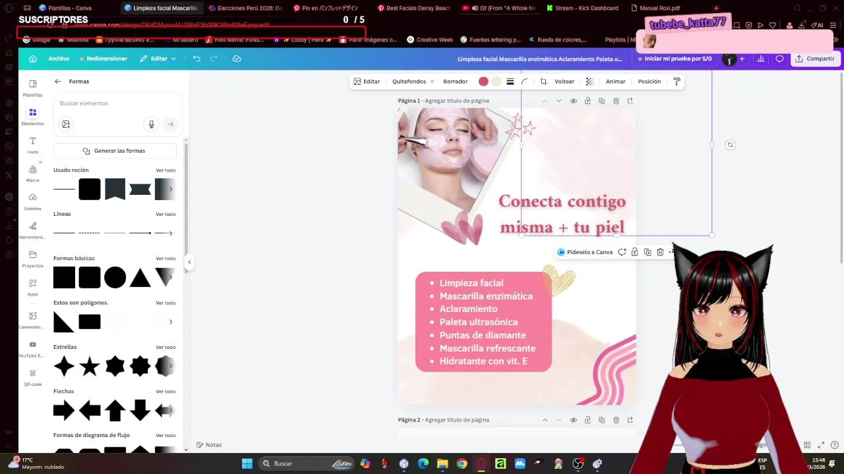Open the Windows Start menu
This screenshot has height=474, width=844.
[247, 463]
